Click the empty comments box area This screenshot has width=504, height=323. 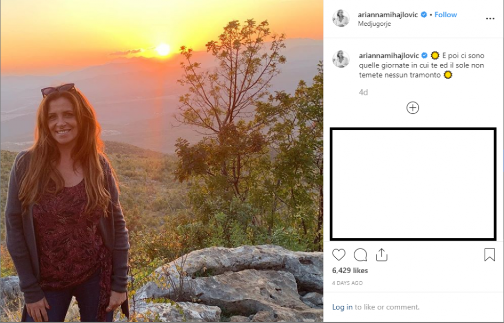pos(412,184)
